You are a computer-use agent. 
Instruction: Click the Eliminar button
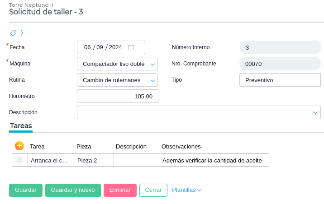click(x=120, y=190)
